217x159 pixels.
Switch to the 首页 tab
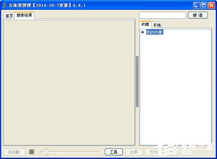pyautogui.click(x=9, y=16)
